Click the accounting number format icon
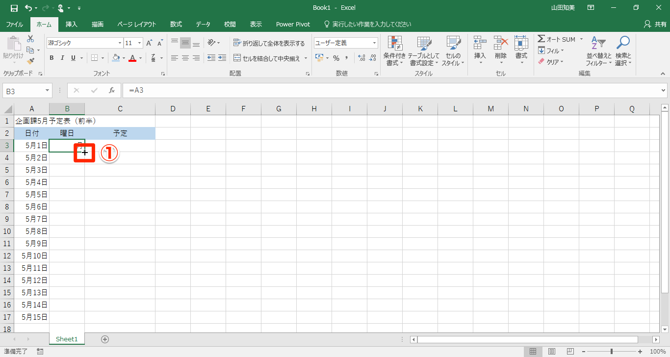Viewport: 670px width, 357px height. pos(319,58)
